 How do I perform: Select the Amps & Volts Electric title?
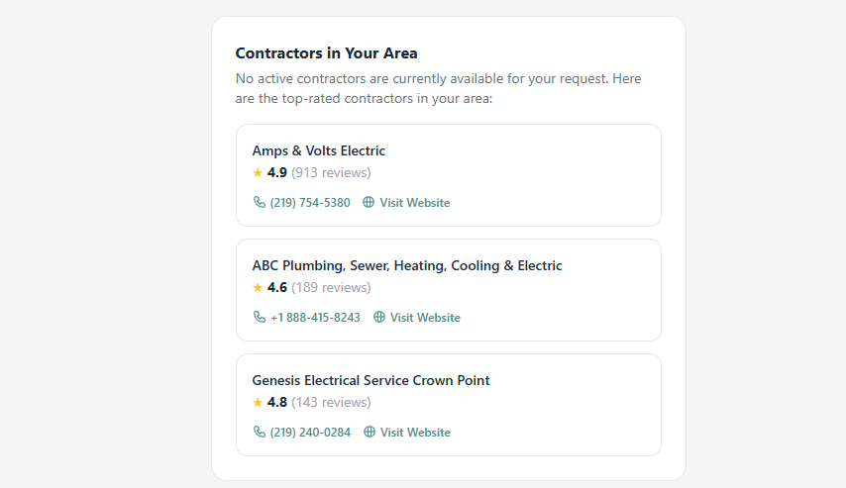pyautogui.click(x=318, y=150)
